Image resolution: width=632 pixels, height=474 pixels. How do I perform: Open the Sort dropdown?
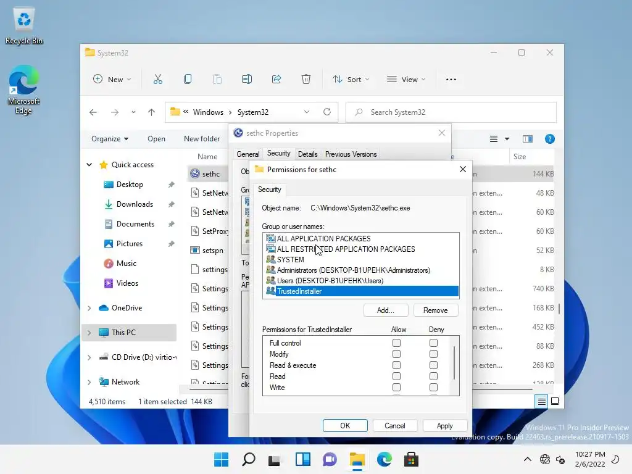[x=351, y=80]
